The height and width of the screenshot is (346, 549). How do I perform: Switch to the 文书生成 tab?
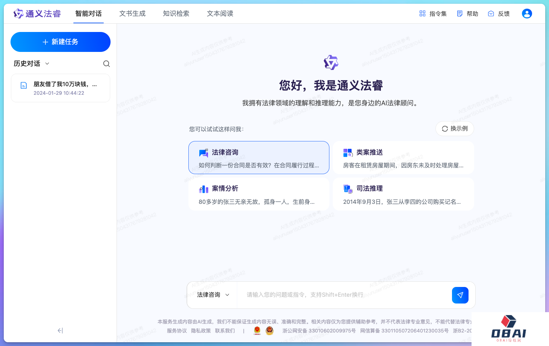(x=132, y=14)
